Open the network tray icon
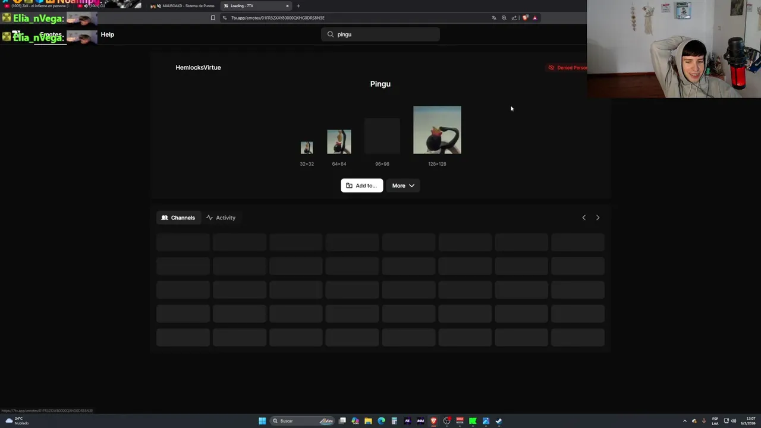761x428 pixels. pyautogui.click(x=726, y=421)
